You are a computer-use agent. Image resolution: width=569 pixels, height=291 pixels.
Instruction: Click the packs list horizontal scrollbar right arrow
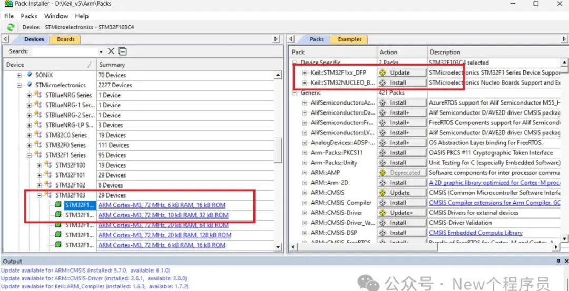click(x=556, y=247)
